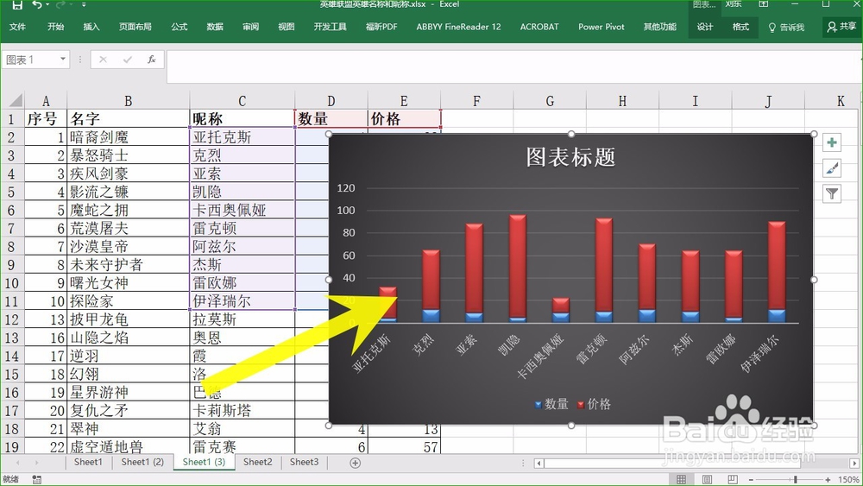Viewport: 863px width, 486px height.
Task: Click the horizontal scrollbar left arrow
Action: point(539,463)
